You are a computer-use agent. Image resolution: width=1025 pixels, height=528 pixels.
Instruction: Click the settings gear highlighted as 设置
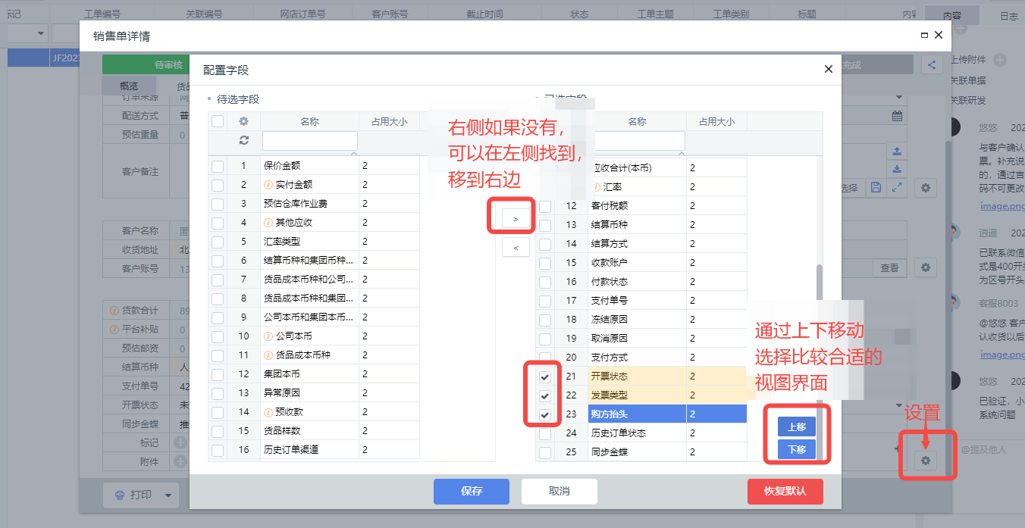coord(926,460)
